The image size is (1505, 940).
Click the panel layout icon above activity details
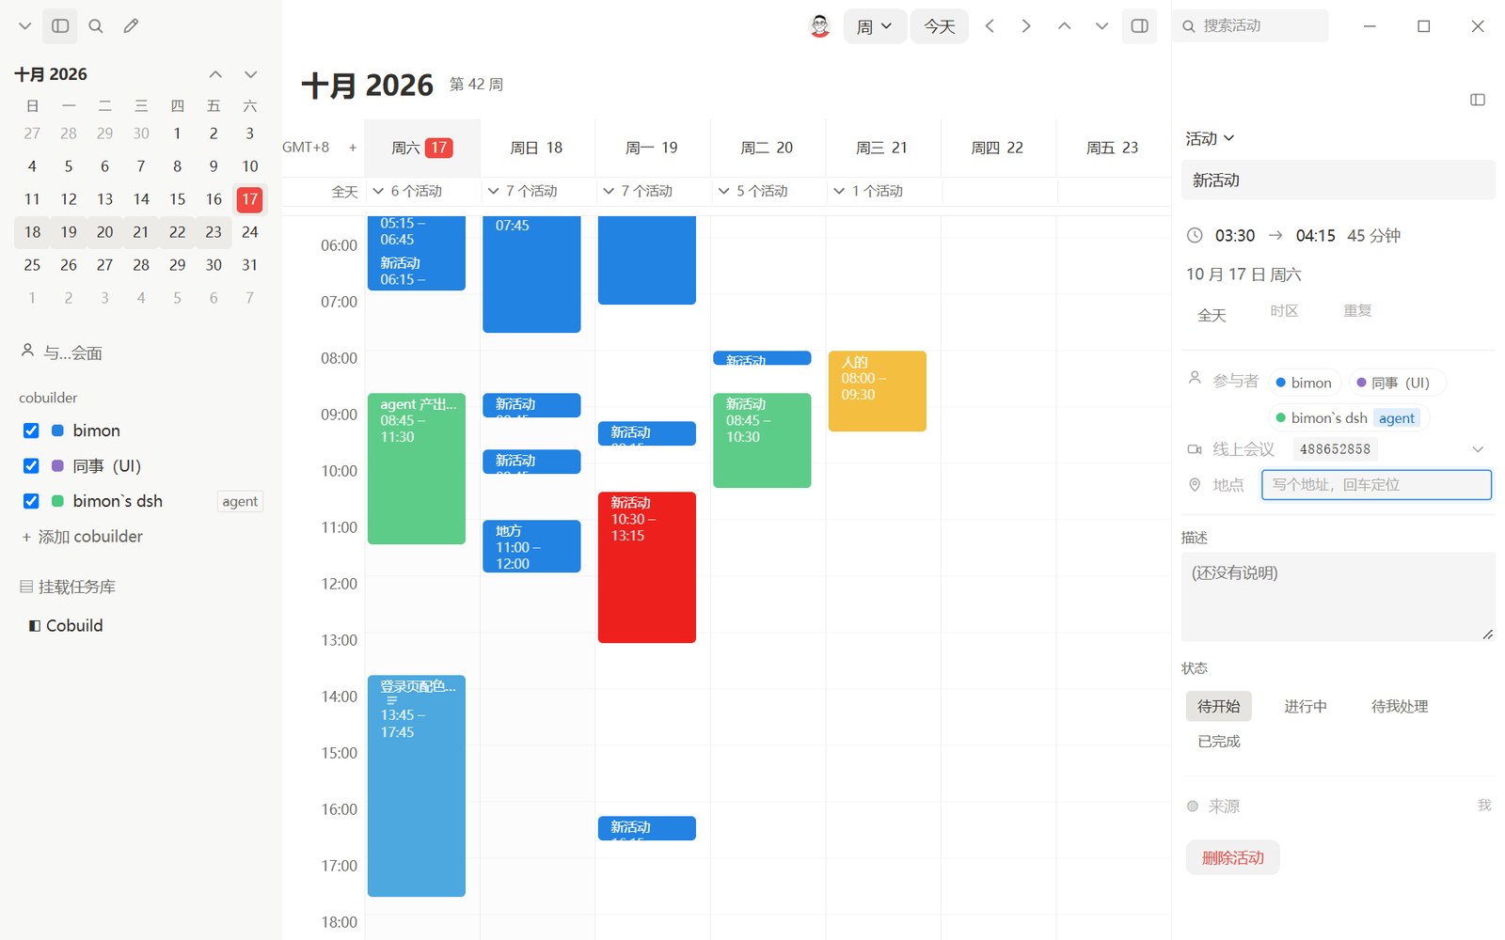(1478, 100)
